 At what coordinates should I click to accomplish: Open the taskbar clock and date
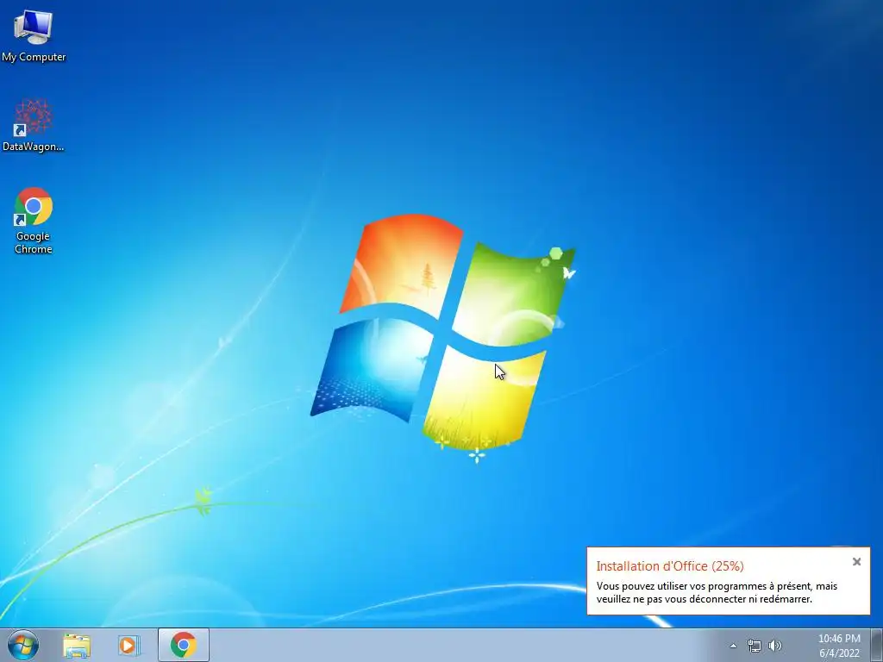click(x=839, y=646)
